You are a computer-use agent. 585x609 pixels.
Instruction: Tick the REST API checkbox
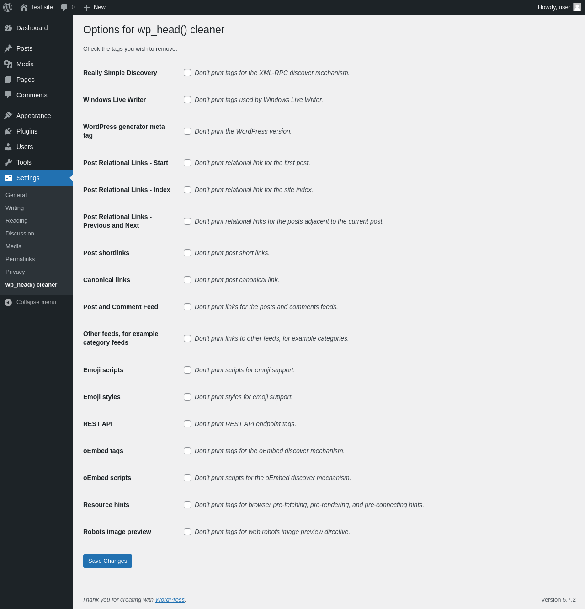click(x=187, y=424)
